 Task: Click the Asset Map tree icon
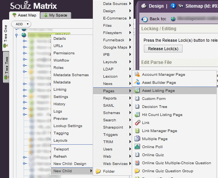[x=15, y=15]
